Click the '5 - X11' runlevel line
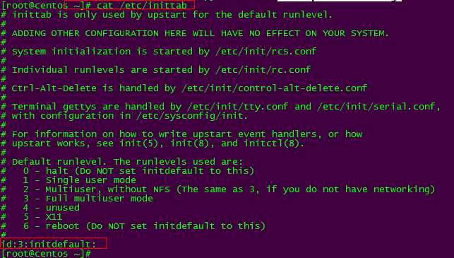Viewport: 454px width, 258px height. 42,217
